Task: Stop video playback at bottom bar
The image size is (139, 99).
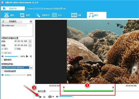Action: point(44,97)
